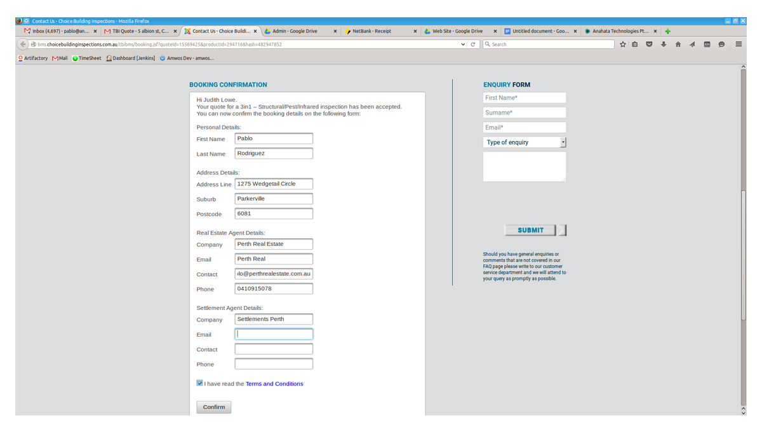Screen dimensions: 762x432
Task: Click Real Estate Agent Company field
Action: 274,244
